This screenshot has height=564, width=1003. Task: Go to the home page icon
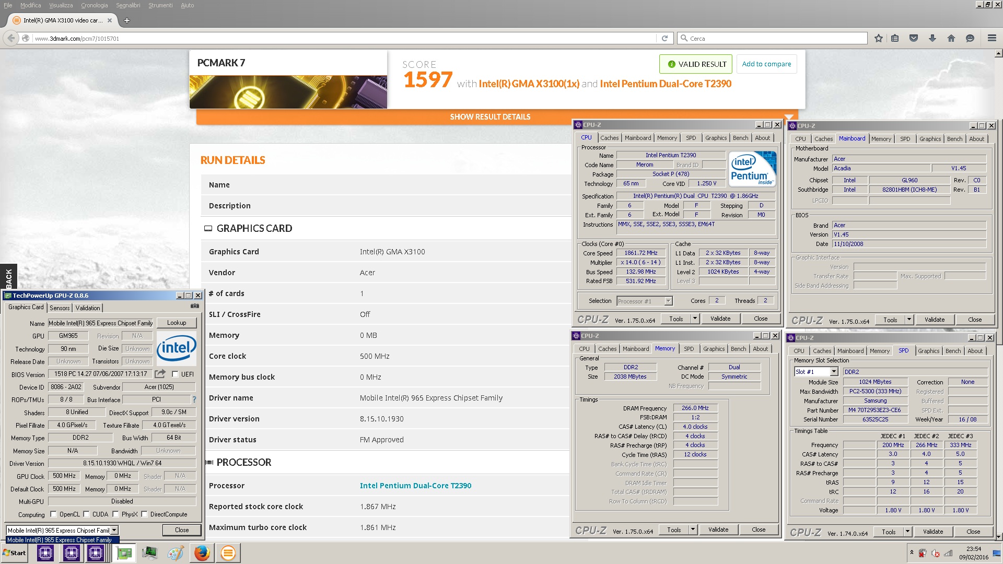[951, 38]
